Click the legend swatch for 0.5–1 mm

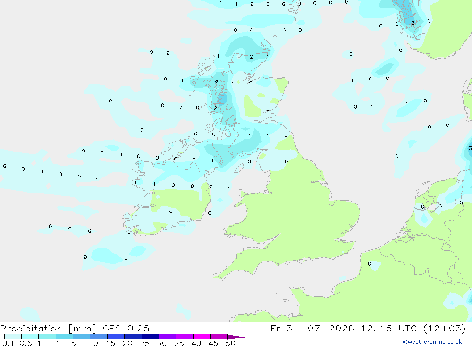[x=30, y=337]
